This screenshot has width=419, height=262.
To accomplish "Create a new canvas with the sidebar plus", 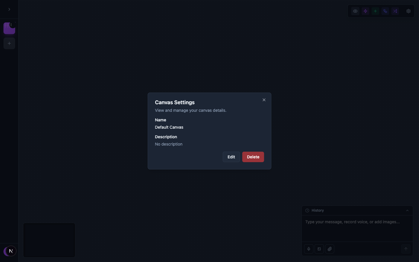I will (x=9, y=43).
